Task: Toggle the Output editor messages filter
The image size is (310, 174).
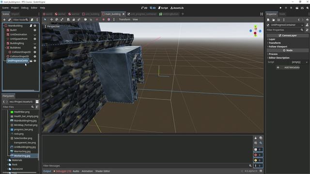Action: coord(258,166)
